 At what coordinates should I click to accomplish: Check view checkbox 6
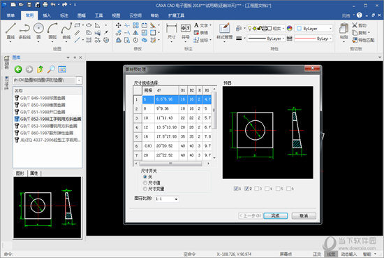coord(288,188)
